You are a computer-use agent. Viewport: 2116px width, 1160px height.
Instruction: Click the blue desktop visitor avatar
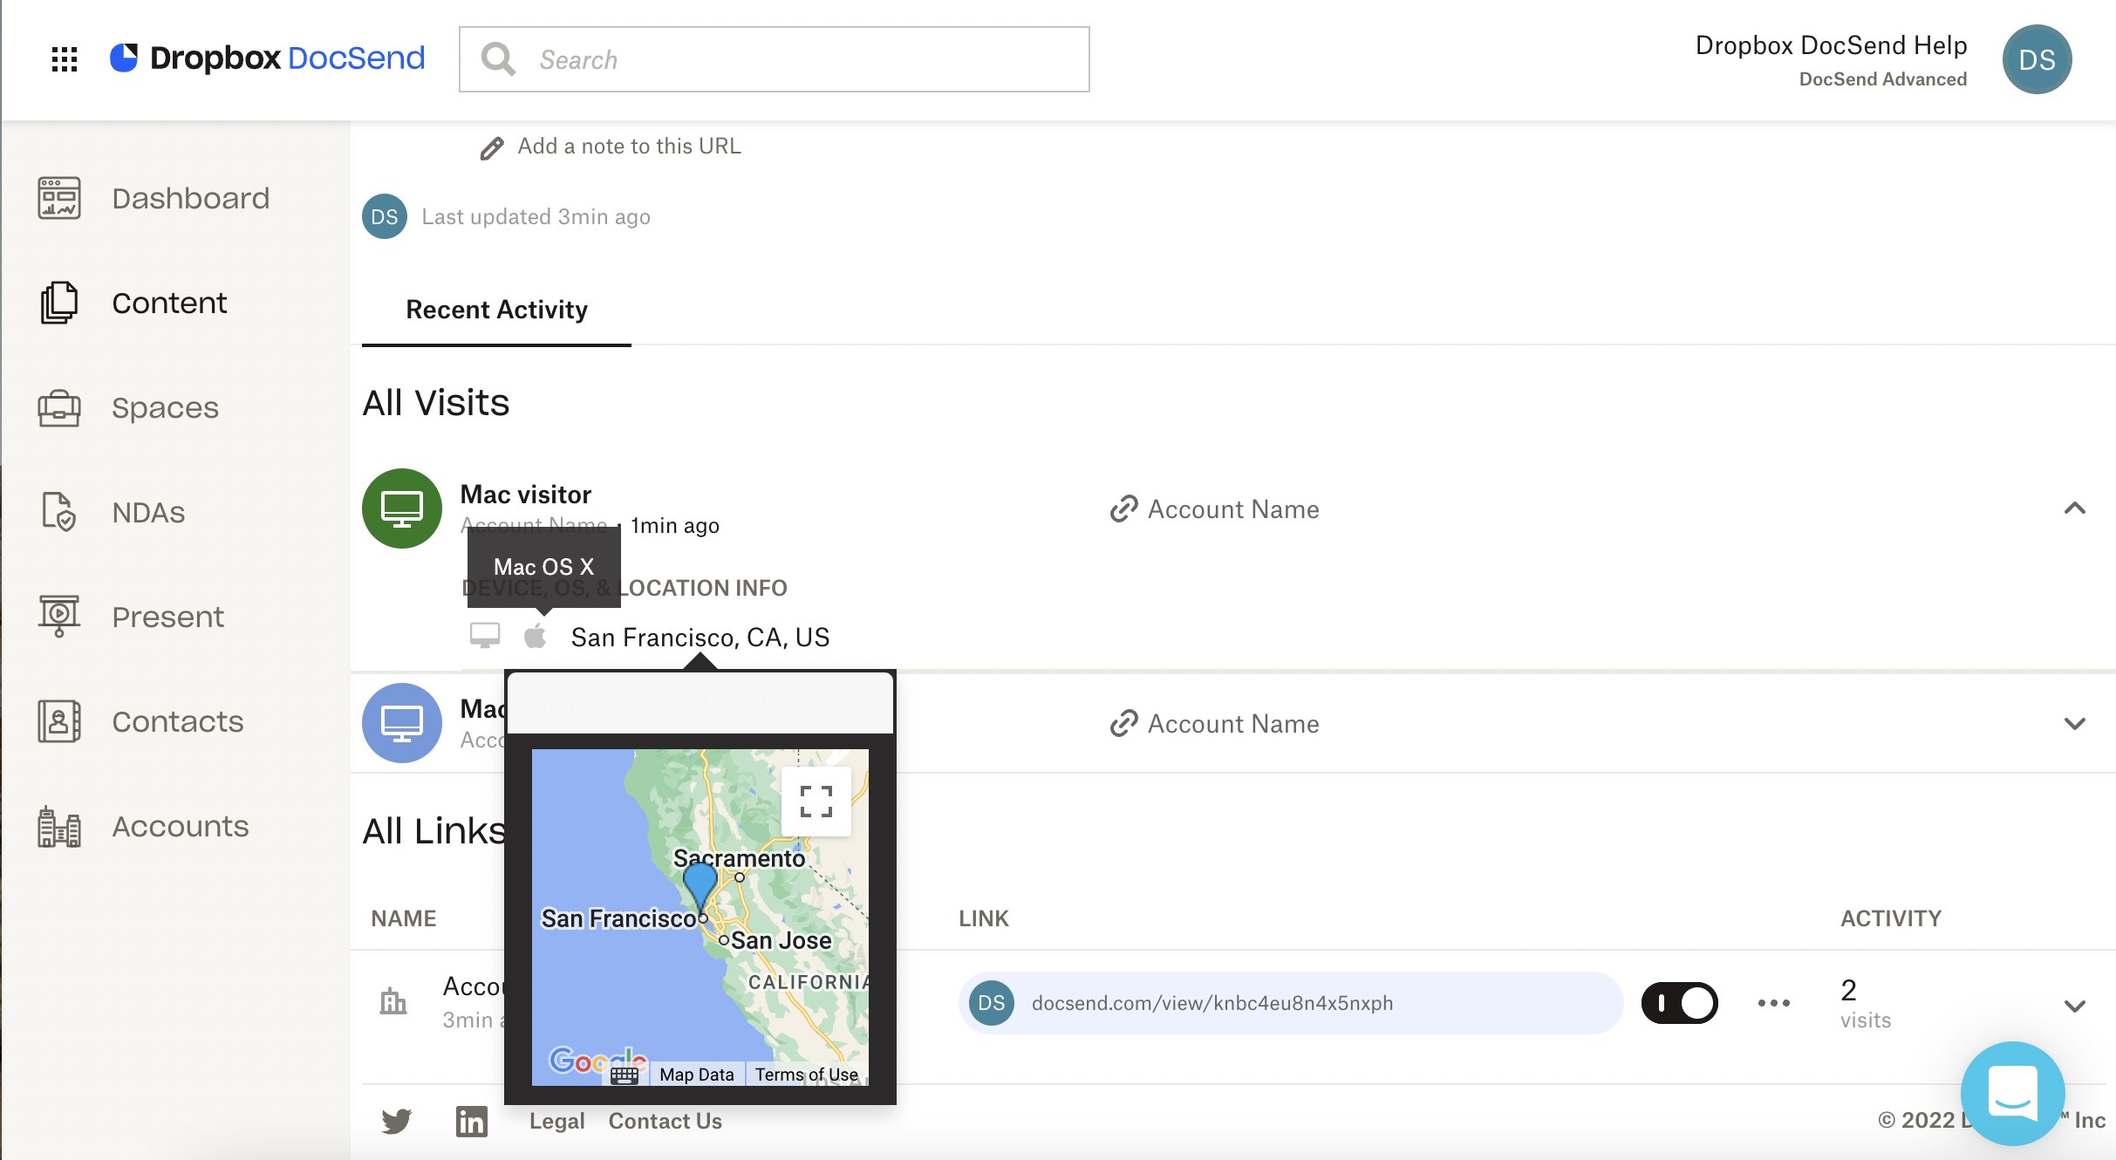402,723
